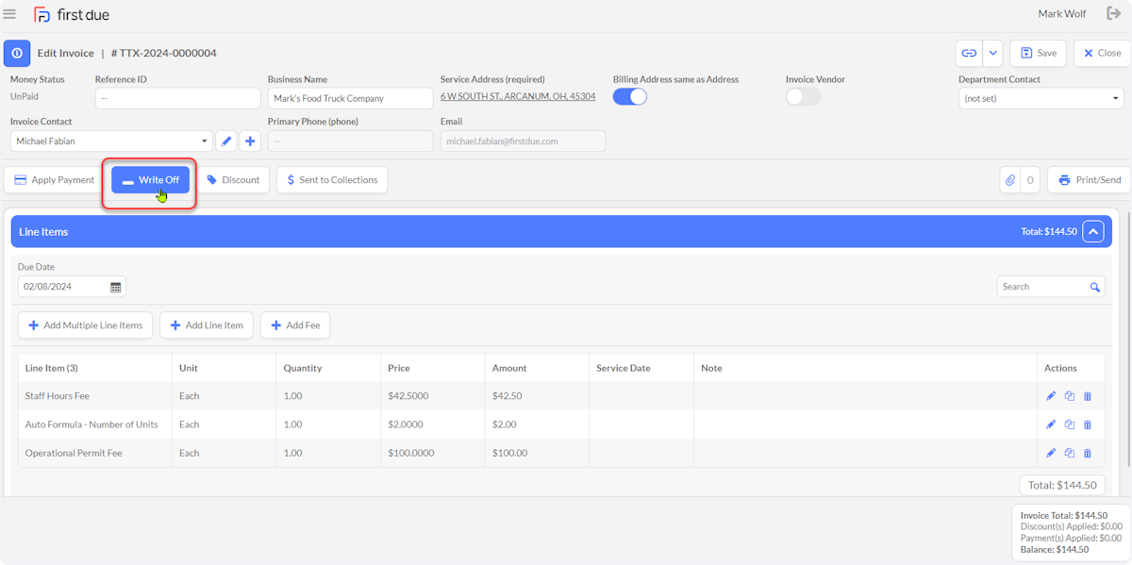Viewport: 1132px width, 565px height.
Task: Duplicate the Operational Permit Fee line item
Action: coord(1069,453)
